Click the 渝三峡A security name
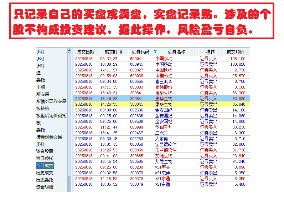 (x=164, y=81)
